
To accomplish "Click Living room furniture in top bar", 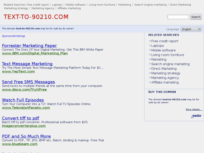I will [x=102, y=5].
